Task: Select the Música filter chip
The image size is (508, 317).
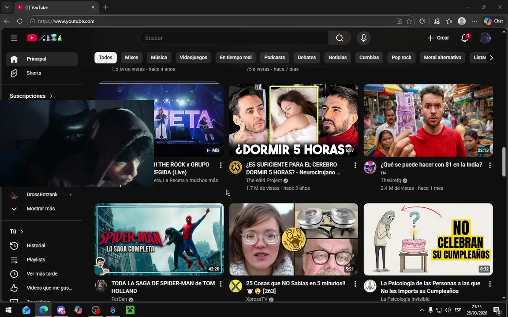Action: click(159, 57)
